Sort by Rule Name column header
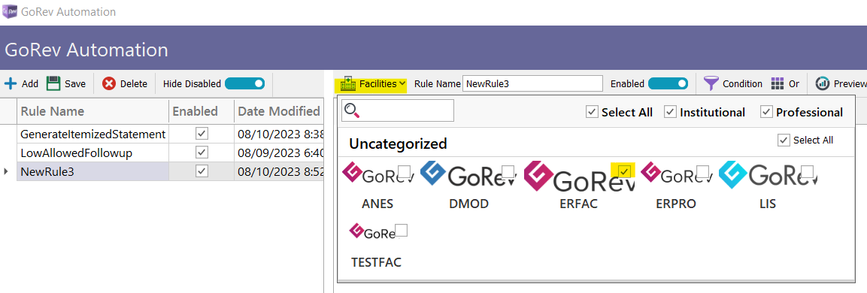This screenshot has height=293, width=867. coord(92,111)
